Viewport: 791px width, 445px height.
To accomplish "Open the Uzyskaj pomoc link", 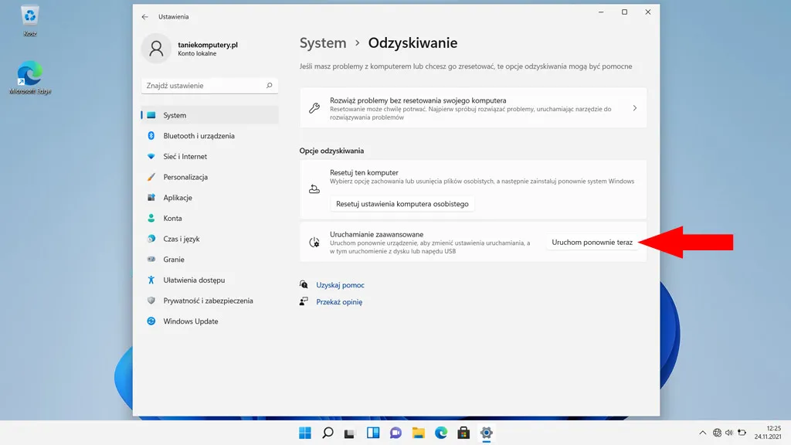I will pyautogui.click(x=340, y=285).
